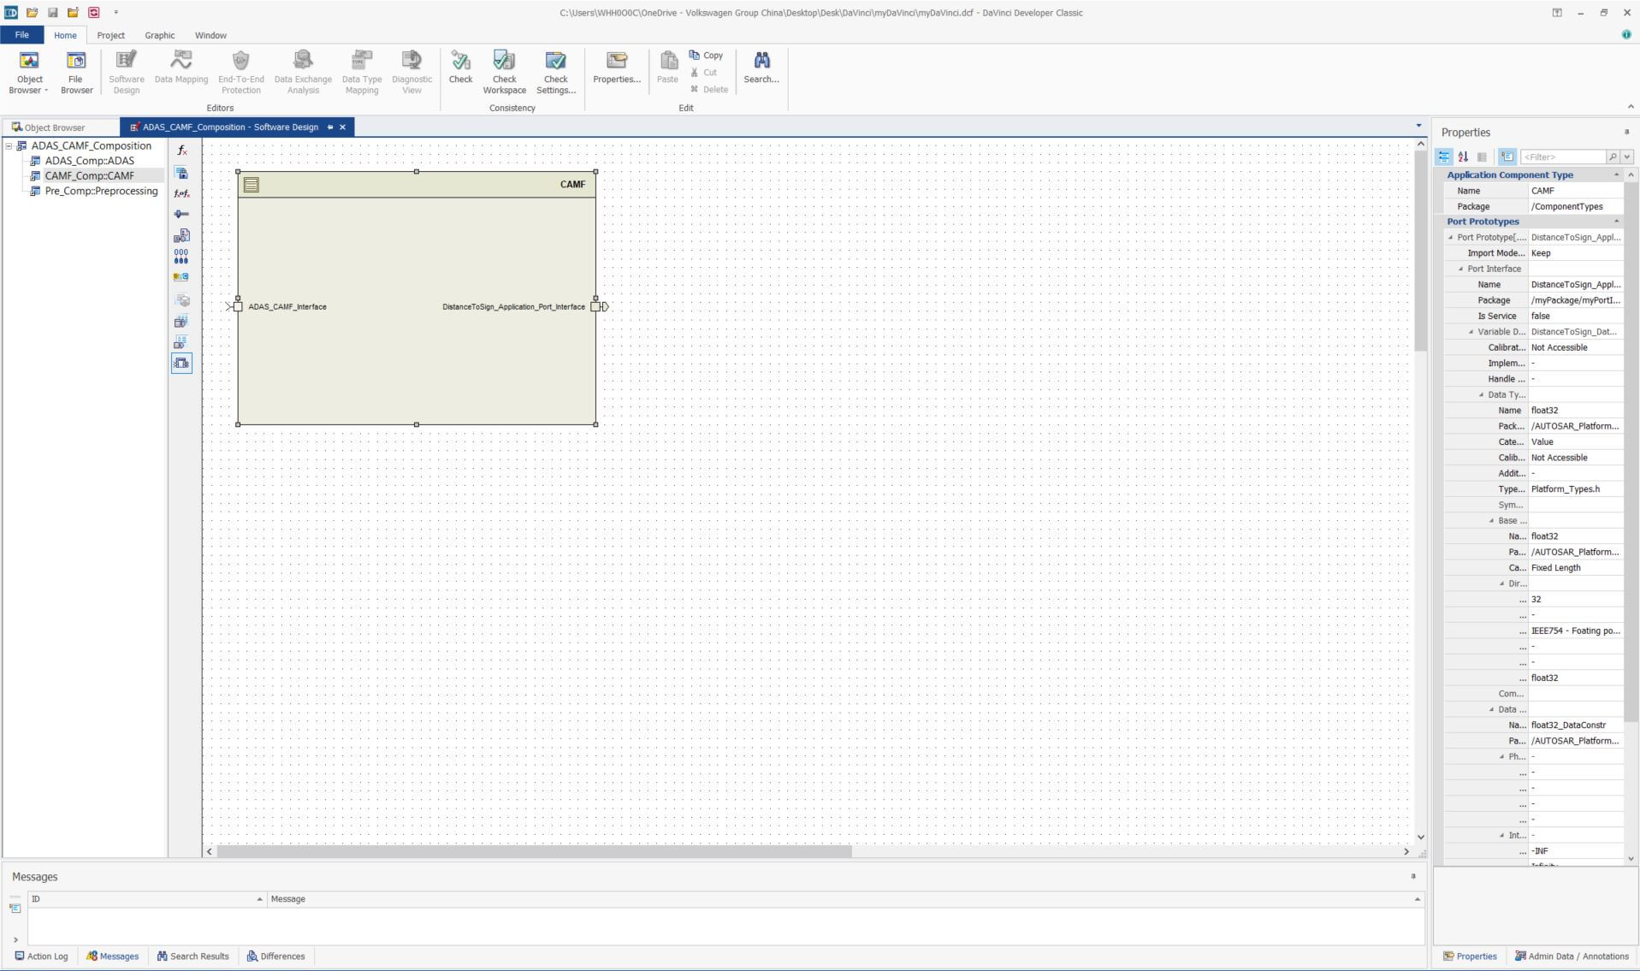Click the fx icon in vertical toolbar
Screen dimensions: 1640x971
(181, 151)
